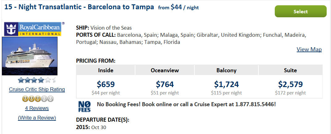Screen dimensions: 331x134
Task: Click the Vision of the Seas ship photo
Action: [30, 56]
